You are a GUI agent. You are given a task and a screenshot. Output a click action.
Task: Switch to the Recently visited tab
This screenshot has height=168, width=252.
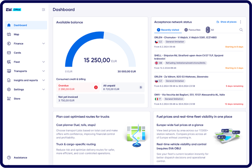tap(168, 30)
